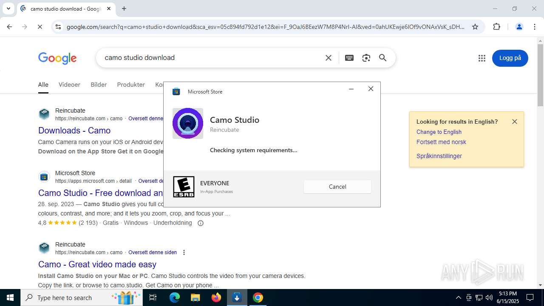The image size is (544, 306).
Task: Open site information icon in address bar
Action: 58,27
